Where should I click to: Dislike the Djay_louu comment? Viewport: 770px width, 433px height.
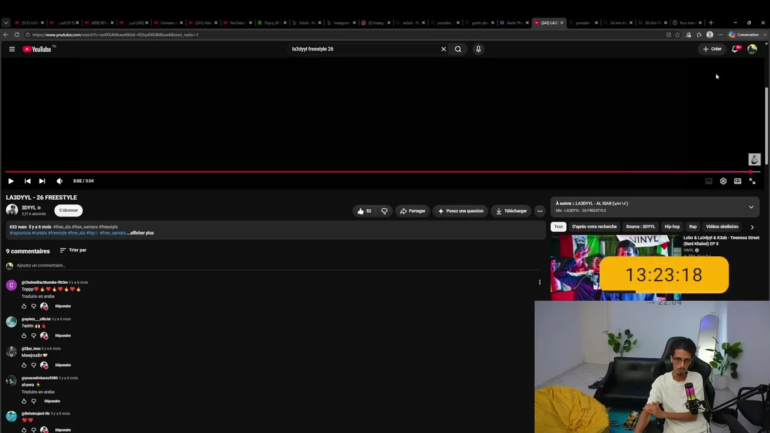click(34, 365)
